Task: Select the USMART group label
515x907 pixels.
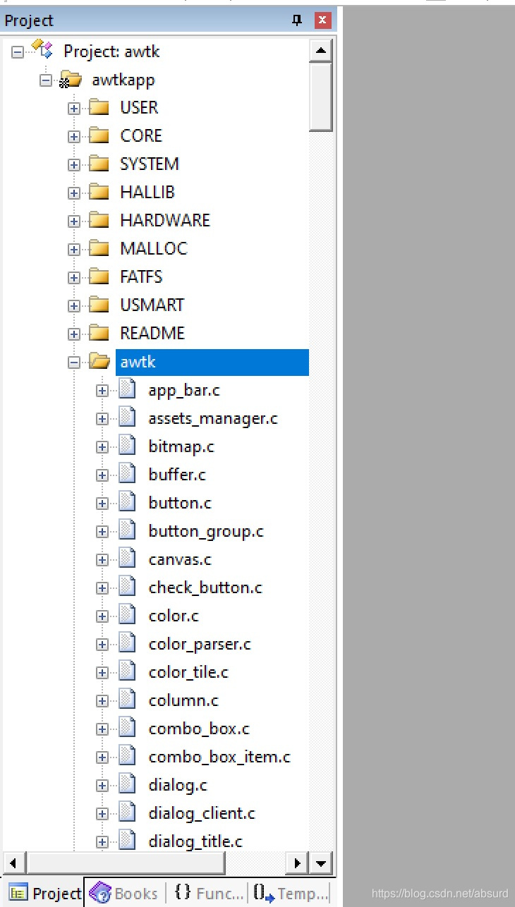Action: 152,305
